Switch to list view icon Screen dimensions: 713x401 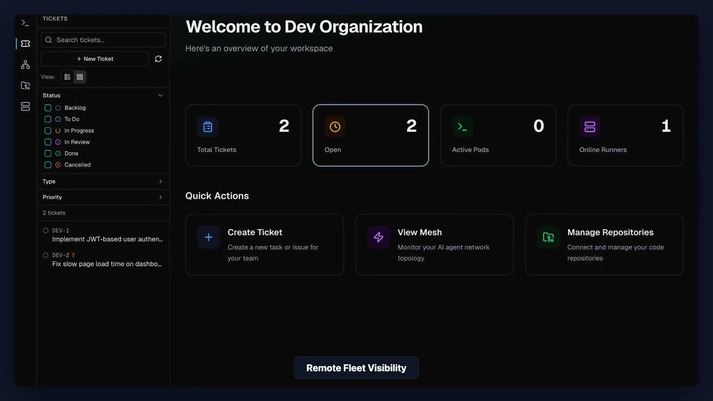(67, 77)
